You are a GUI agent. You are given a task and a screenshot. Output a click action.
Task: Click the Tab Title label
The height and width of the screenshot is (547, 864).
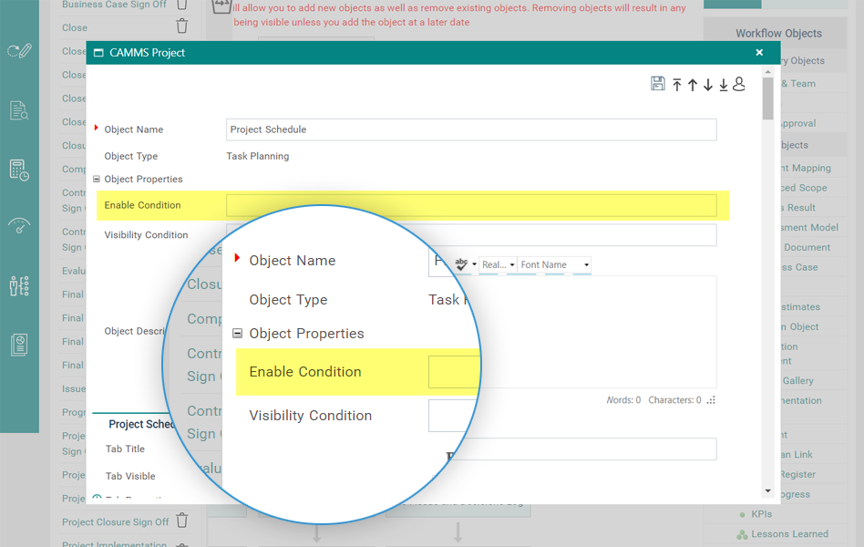tap(125, 449)
